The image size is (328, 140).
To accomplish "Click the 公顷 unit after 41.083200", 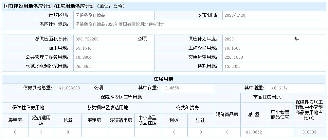I will pos(99,88).
